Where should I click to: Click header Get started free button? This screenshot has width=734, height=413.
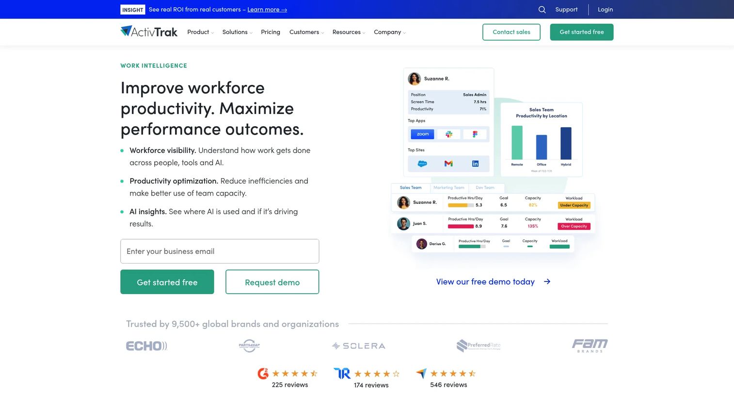[x=582, y=32]
